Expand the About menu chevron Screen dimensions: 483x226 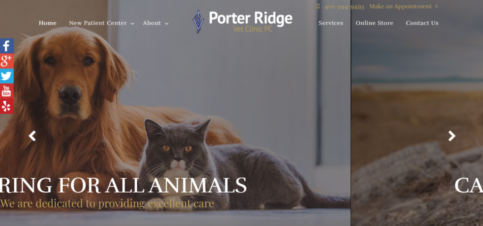coord(167,24)
